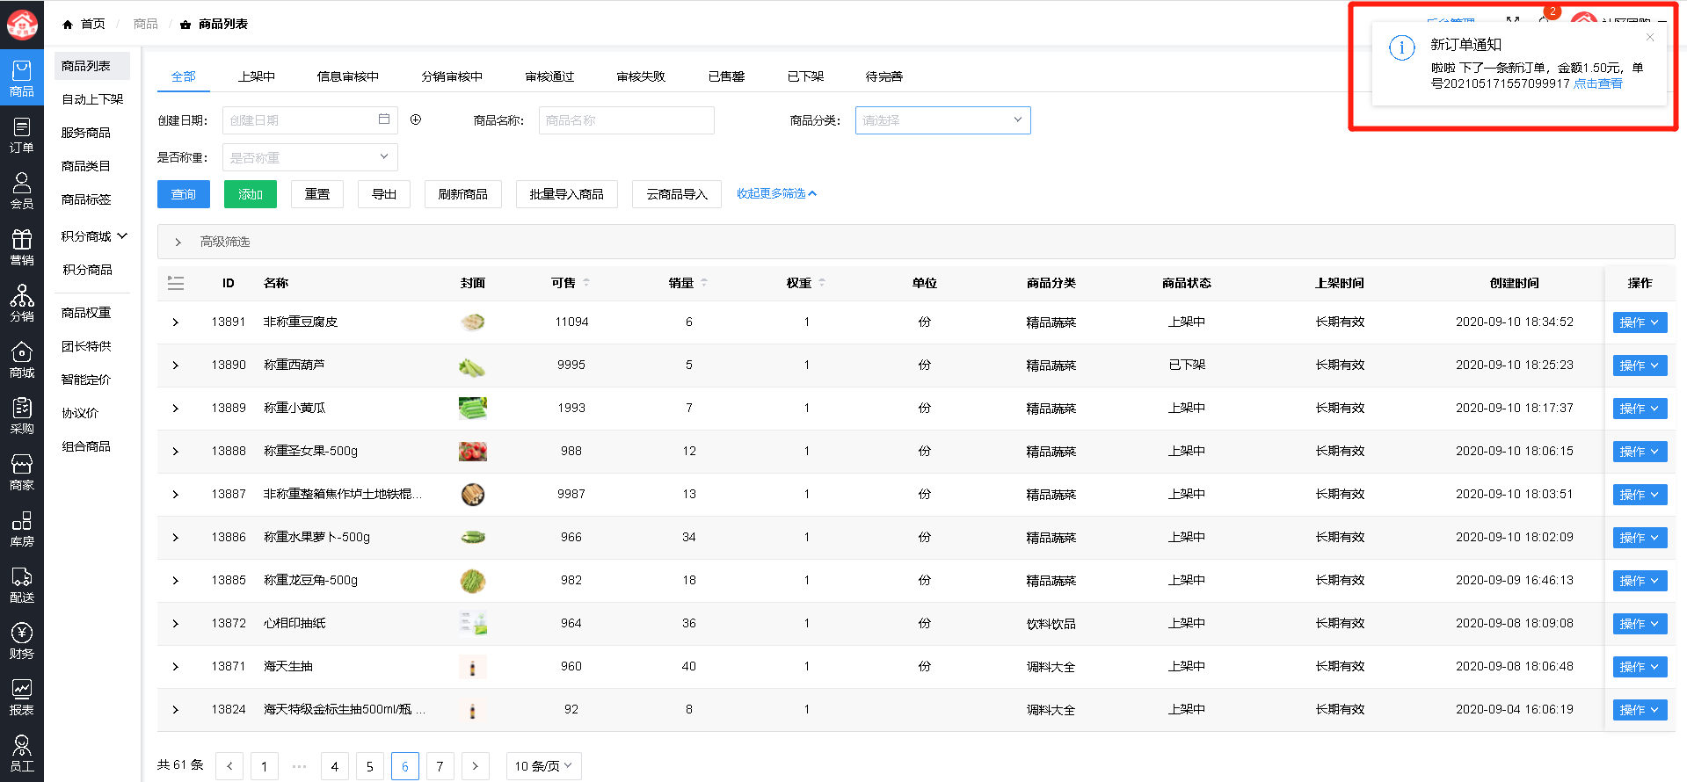Click 点击查看 link in order notification
Viewport: 1687px width, 782px height.
coord(1597,83)
